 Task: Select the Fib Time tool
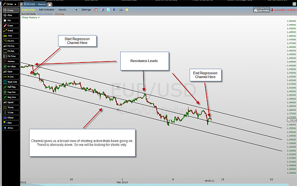(x=11, y=56)
